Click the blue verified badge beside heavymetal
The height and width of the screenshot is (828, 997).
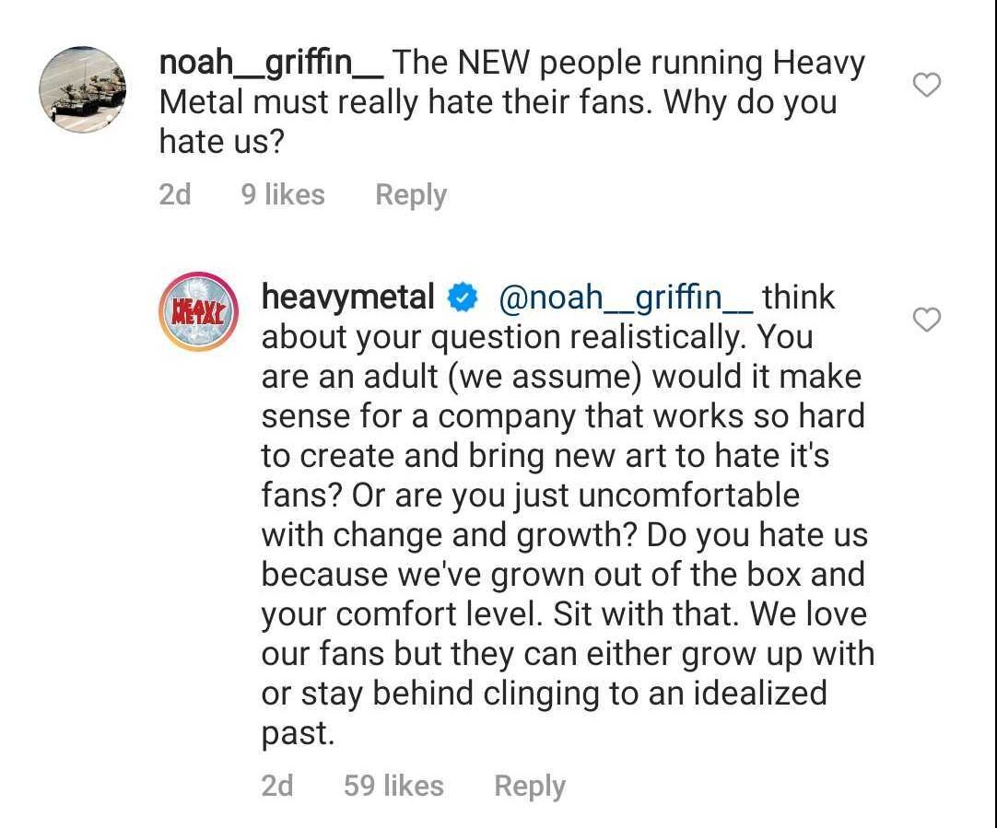(x=462, y=298)
